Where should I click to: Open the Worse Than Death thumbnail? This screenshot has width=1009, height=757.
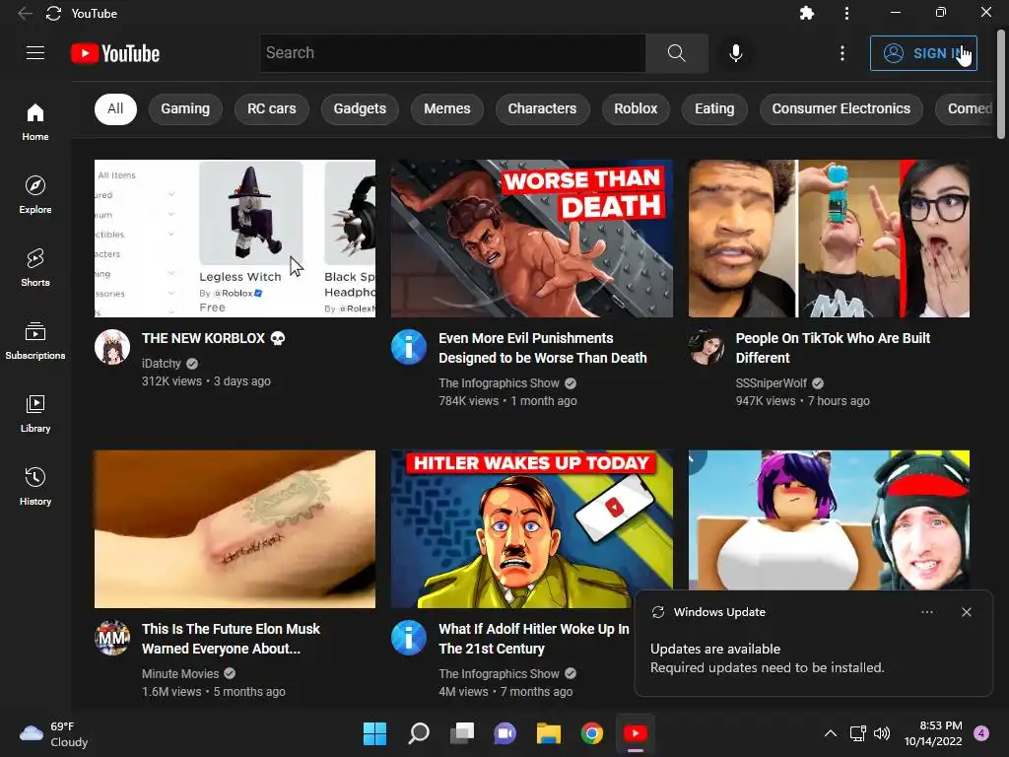[531, 239]
